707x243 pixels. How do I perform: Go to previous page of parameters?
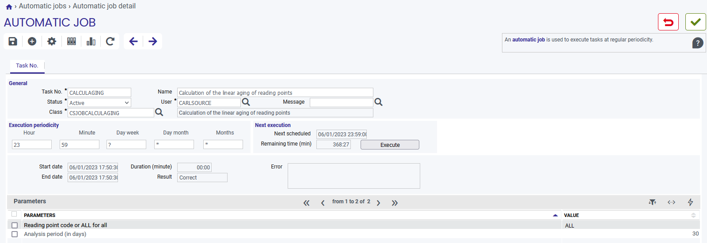pyautogui.click(x=323, y=203)
